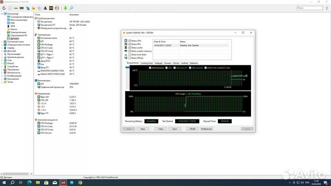This screenshot has height=186, width=331.
Task: Collapse the Компьютер tree node
Action: pyautogui.click(x=2, y=14)
